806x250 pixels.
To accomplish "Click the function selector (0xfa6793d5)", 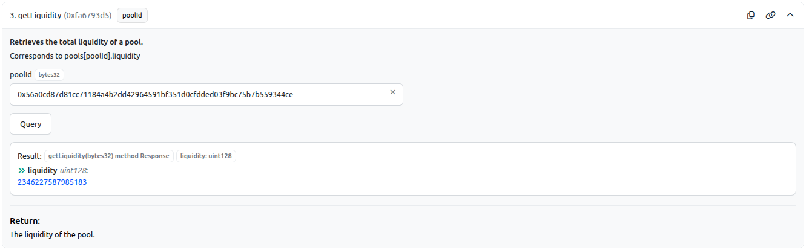I will click(x=88, y=16).
